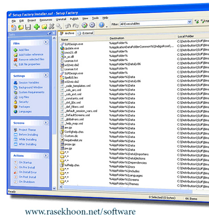Select the Archive tab

(67, 33)
